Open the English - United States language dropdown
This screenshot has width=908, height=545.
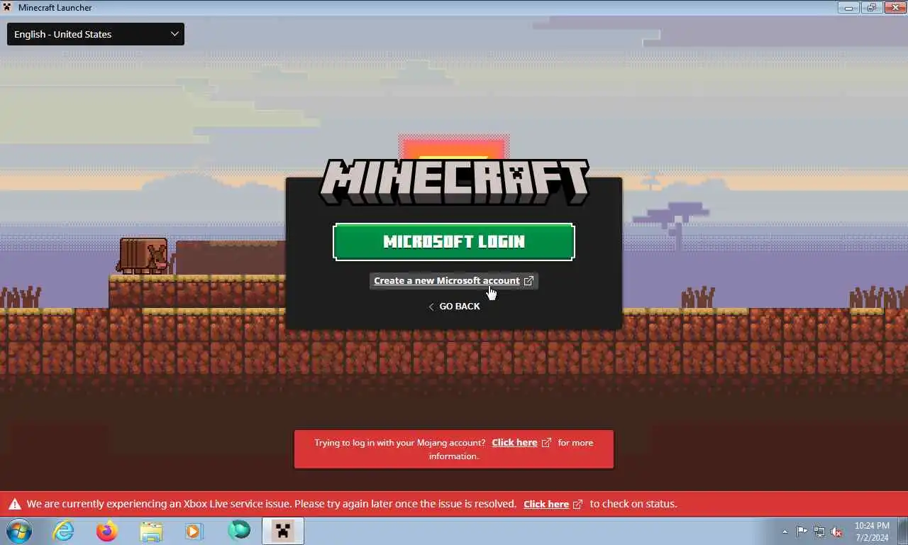point(96,34)
